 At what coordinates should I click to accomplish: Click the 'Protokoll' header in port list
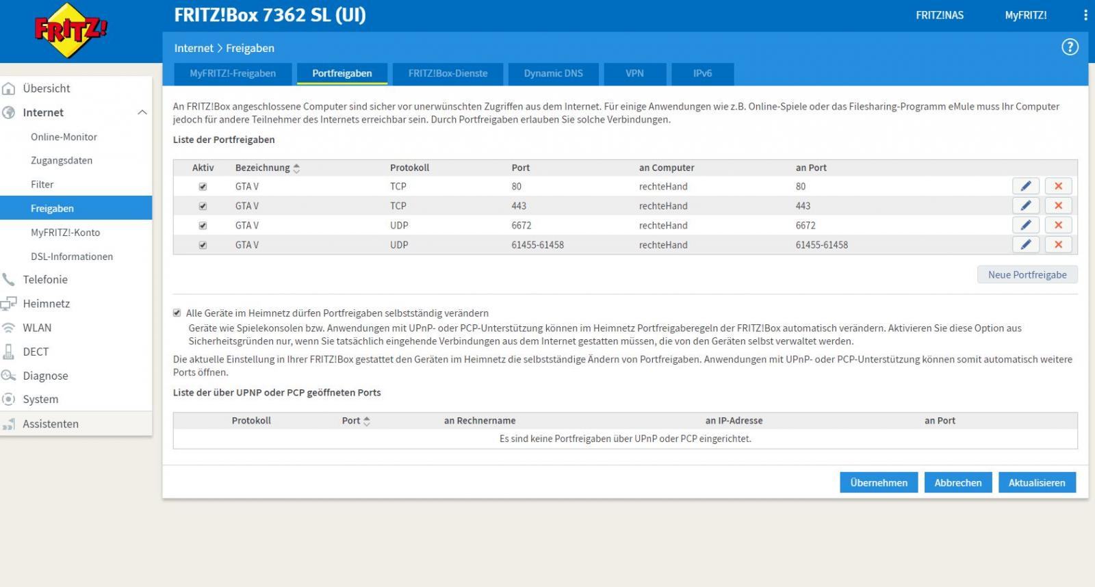click(x=410, y=168)
